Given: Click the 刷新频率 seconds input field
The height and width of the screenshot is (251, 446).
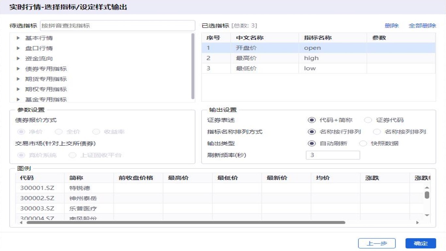Looking at the screenshot, I should [x=333, y=155].
